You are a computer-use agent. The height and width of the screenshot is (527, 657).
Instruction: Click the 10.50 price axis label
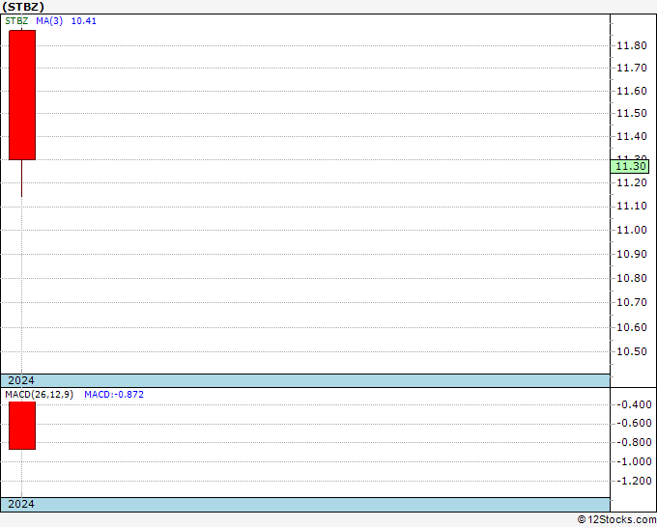[x=632, y=351]
